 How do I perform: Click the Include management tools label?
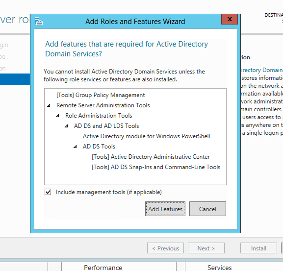point(109,192)
